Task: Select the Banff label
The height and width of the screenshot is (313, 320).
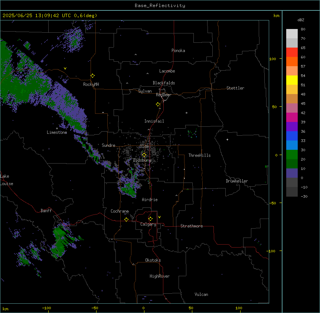Action: [x=46, y=211]
